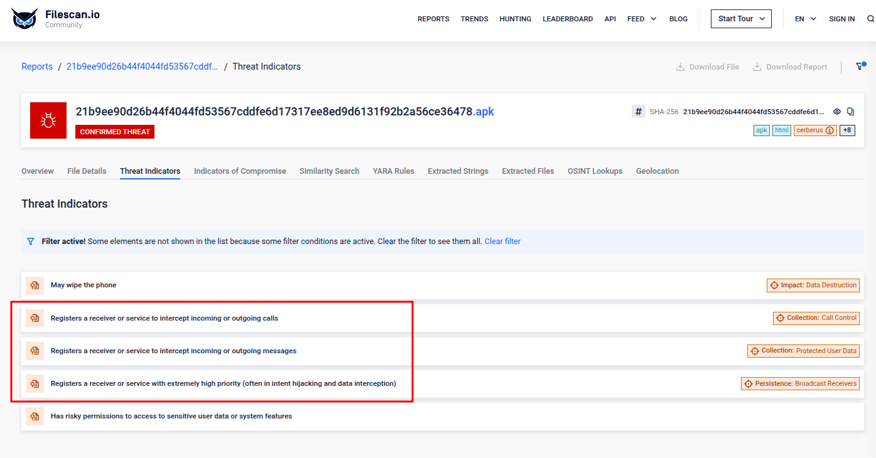Screen dimensions: 876x458
Task: Switch to the Indicators of Compromise tab
Action: coord(240,171)
